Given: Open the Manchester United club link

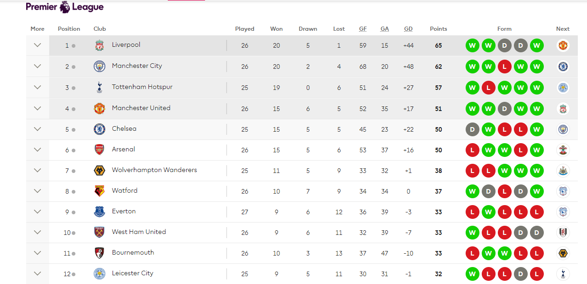Looking at the screenshot, I should [x=141, y=108].
